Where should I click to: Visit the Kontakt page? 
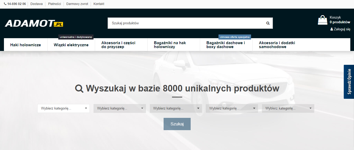coord(99,4)
